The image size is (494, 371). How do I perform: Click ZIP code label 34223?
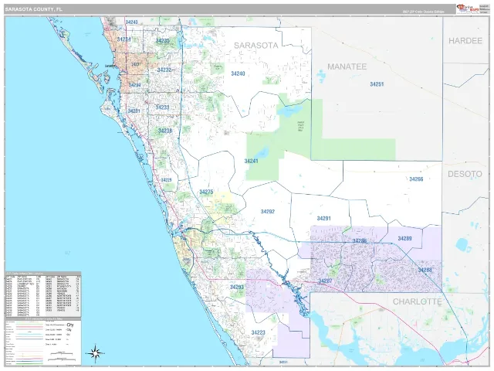pyautogui.click(x=259, y=332)
